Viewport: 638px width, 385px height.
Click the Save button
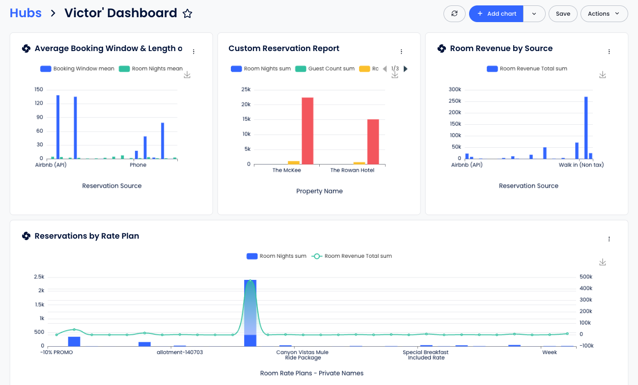(x=563, y=14)
